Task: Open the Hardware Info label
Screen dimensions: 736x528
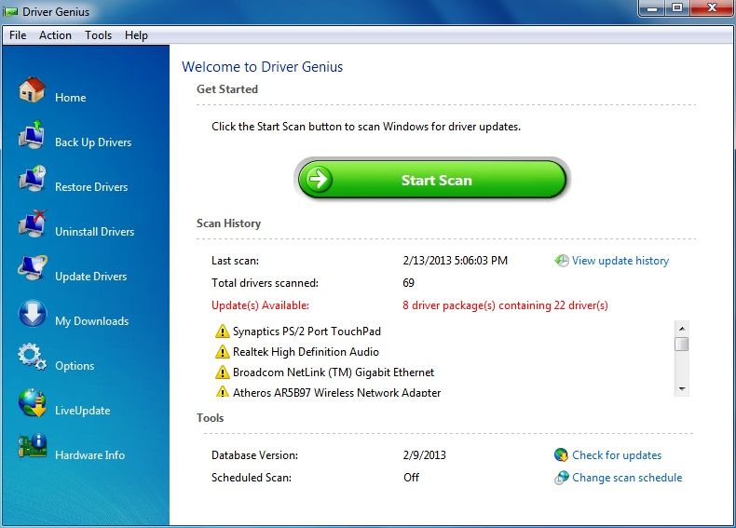Action: point(89,454)
